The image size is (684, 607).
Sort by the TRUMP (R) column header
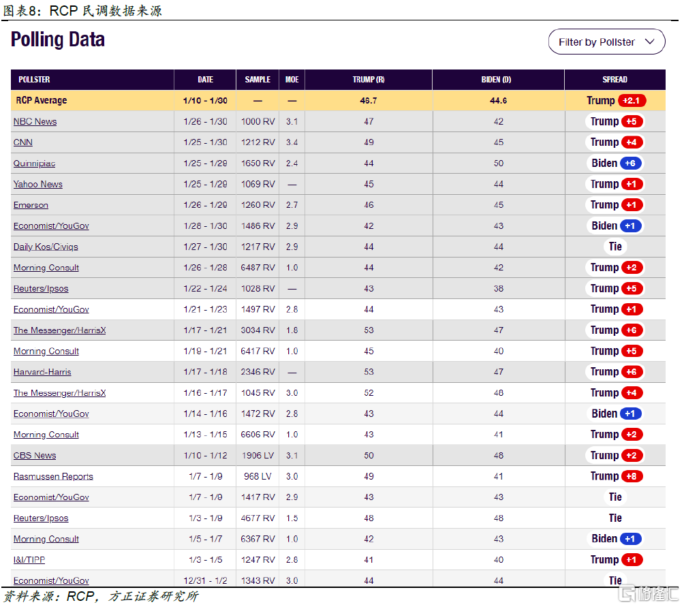click(x=369, y=80)
